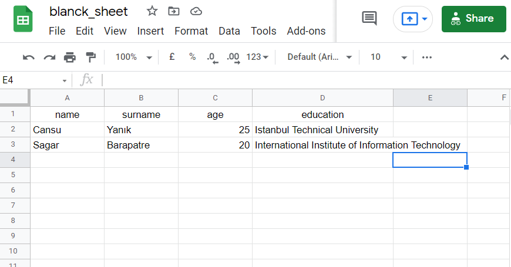Click the Move to folder icon

[x=174, y=11]
